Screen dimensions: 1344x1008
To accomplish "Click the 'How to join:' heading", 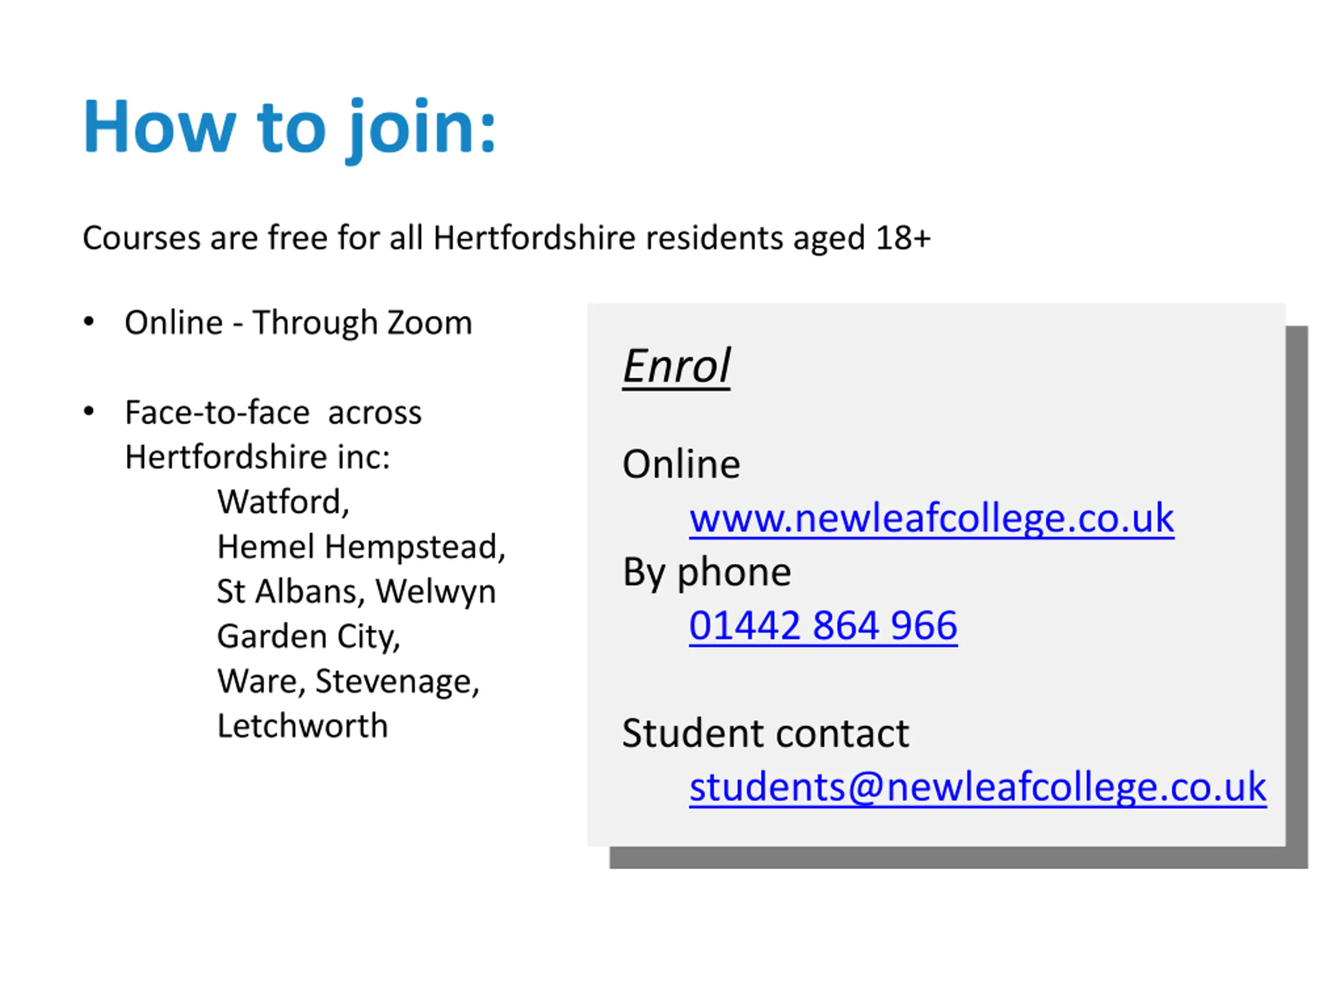I will point(289,129).
